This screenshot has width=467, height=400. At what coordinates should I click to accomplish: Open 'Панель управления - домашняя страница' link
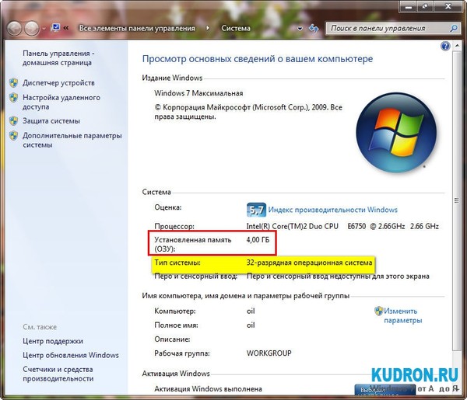pyautogui.click(x=58, y=58)
